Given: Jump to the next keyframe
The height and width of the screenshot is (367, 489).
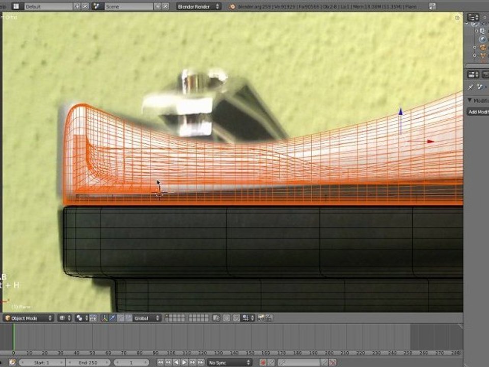Looking at the screenshot, I should 193,362.
